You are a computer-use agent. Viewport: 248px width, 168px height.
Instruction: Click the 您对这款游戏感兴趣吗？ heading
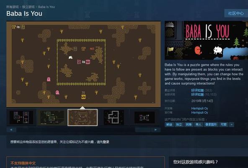pyautogui.click(x=196, y=162)
